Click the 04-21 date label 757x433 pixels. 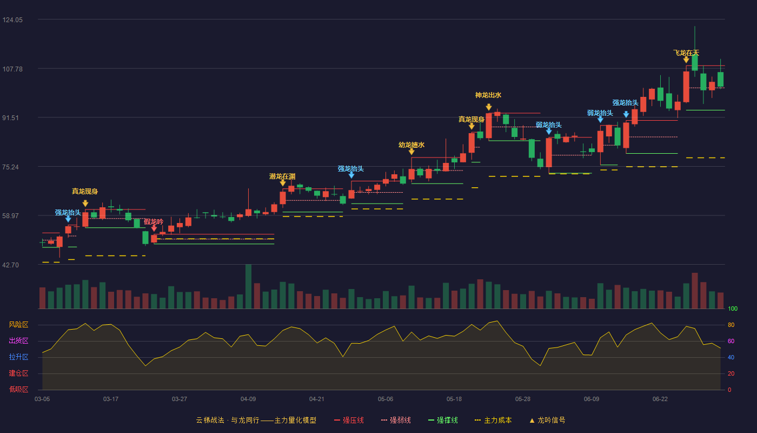click(317, 399)
